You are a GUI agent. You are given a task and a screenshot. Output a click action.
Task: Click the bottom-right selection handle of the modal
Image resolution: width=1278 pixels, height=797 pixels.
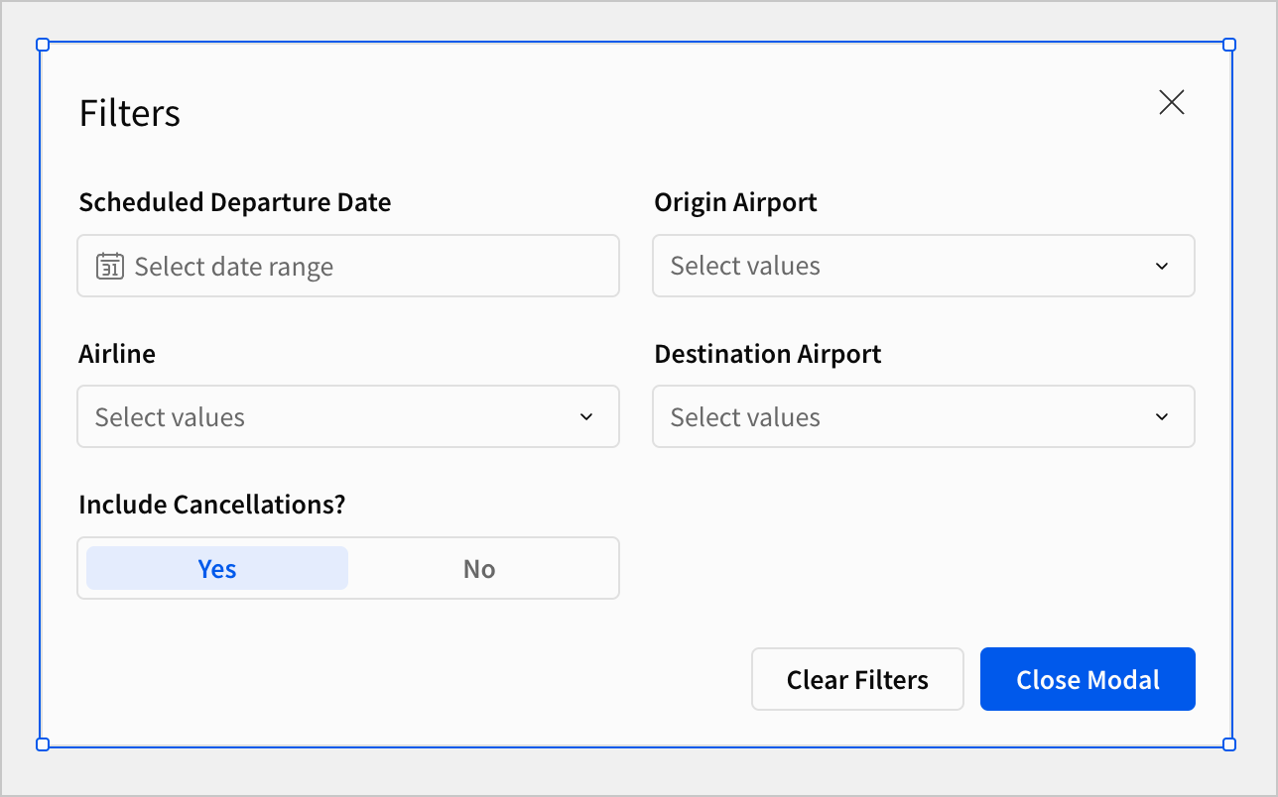coord(1229,744)
